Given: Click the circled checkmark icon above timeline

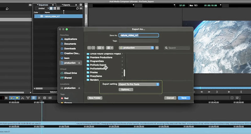Looking at the screenshot, I should tap(238, 98).
